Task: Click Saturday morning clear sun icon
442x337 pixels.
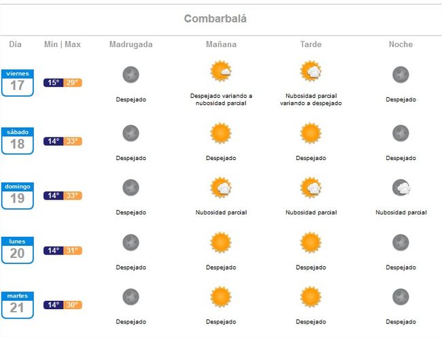Action: point(221,133)
